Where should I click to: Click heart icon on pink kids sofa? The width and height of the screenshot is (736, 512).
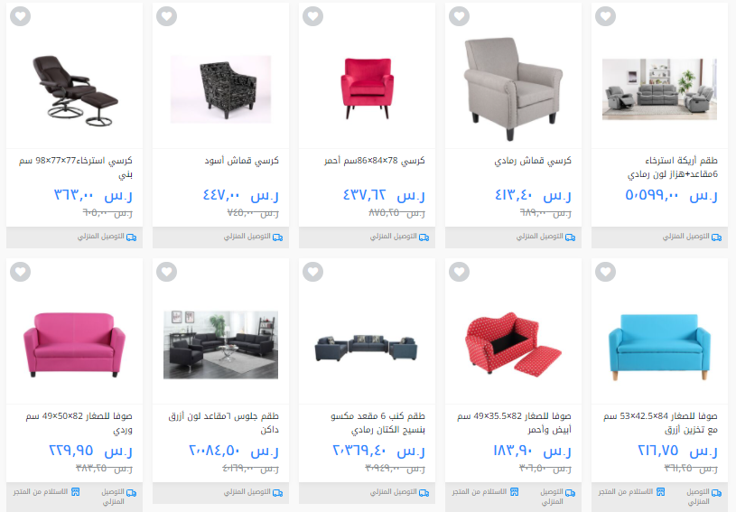pos(20,272)
